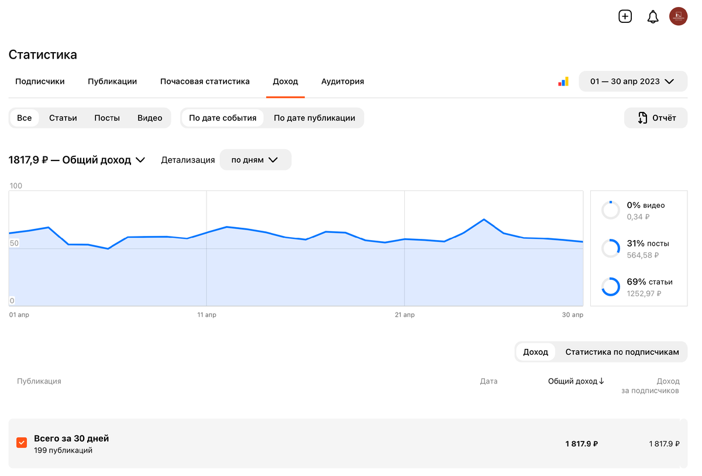Viewport: 702px width, 476px height.
Task: Select the Видео filter button
Action: pyautogui.click(x=150, y=118)
